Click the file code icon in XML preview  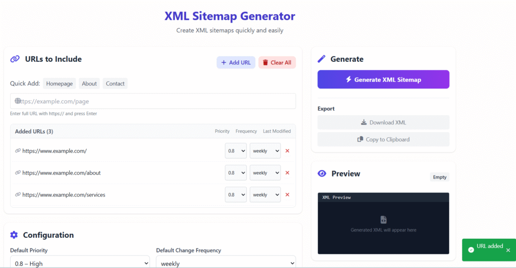point(383,220)
